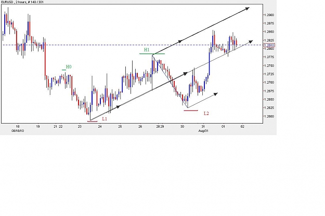325x216 pixels.
Task: Click the 1.2725 price axis label
Action: tap(269, 74)
